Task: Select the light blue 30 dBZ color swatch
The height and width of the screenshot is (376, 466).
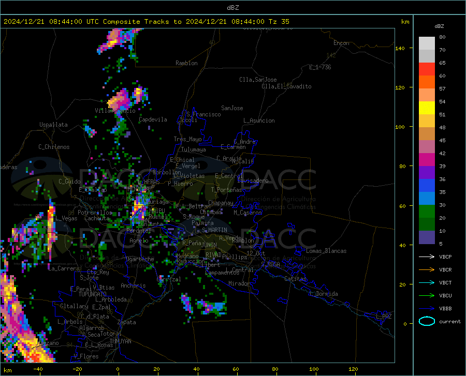Action: pos(427,199)
